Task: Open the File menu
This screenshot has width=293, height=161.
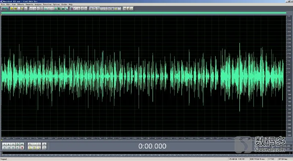Action: point(3,4)
